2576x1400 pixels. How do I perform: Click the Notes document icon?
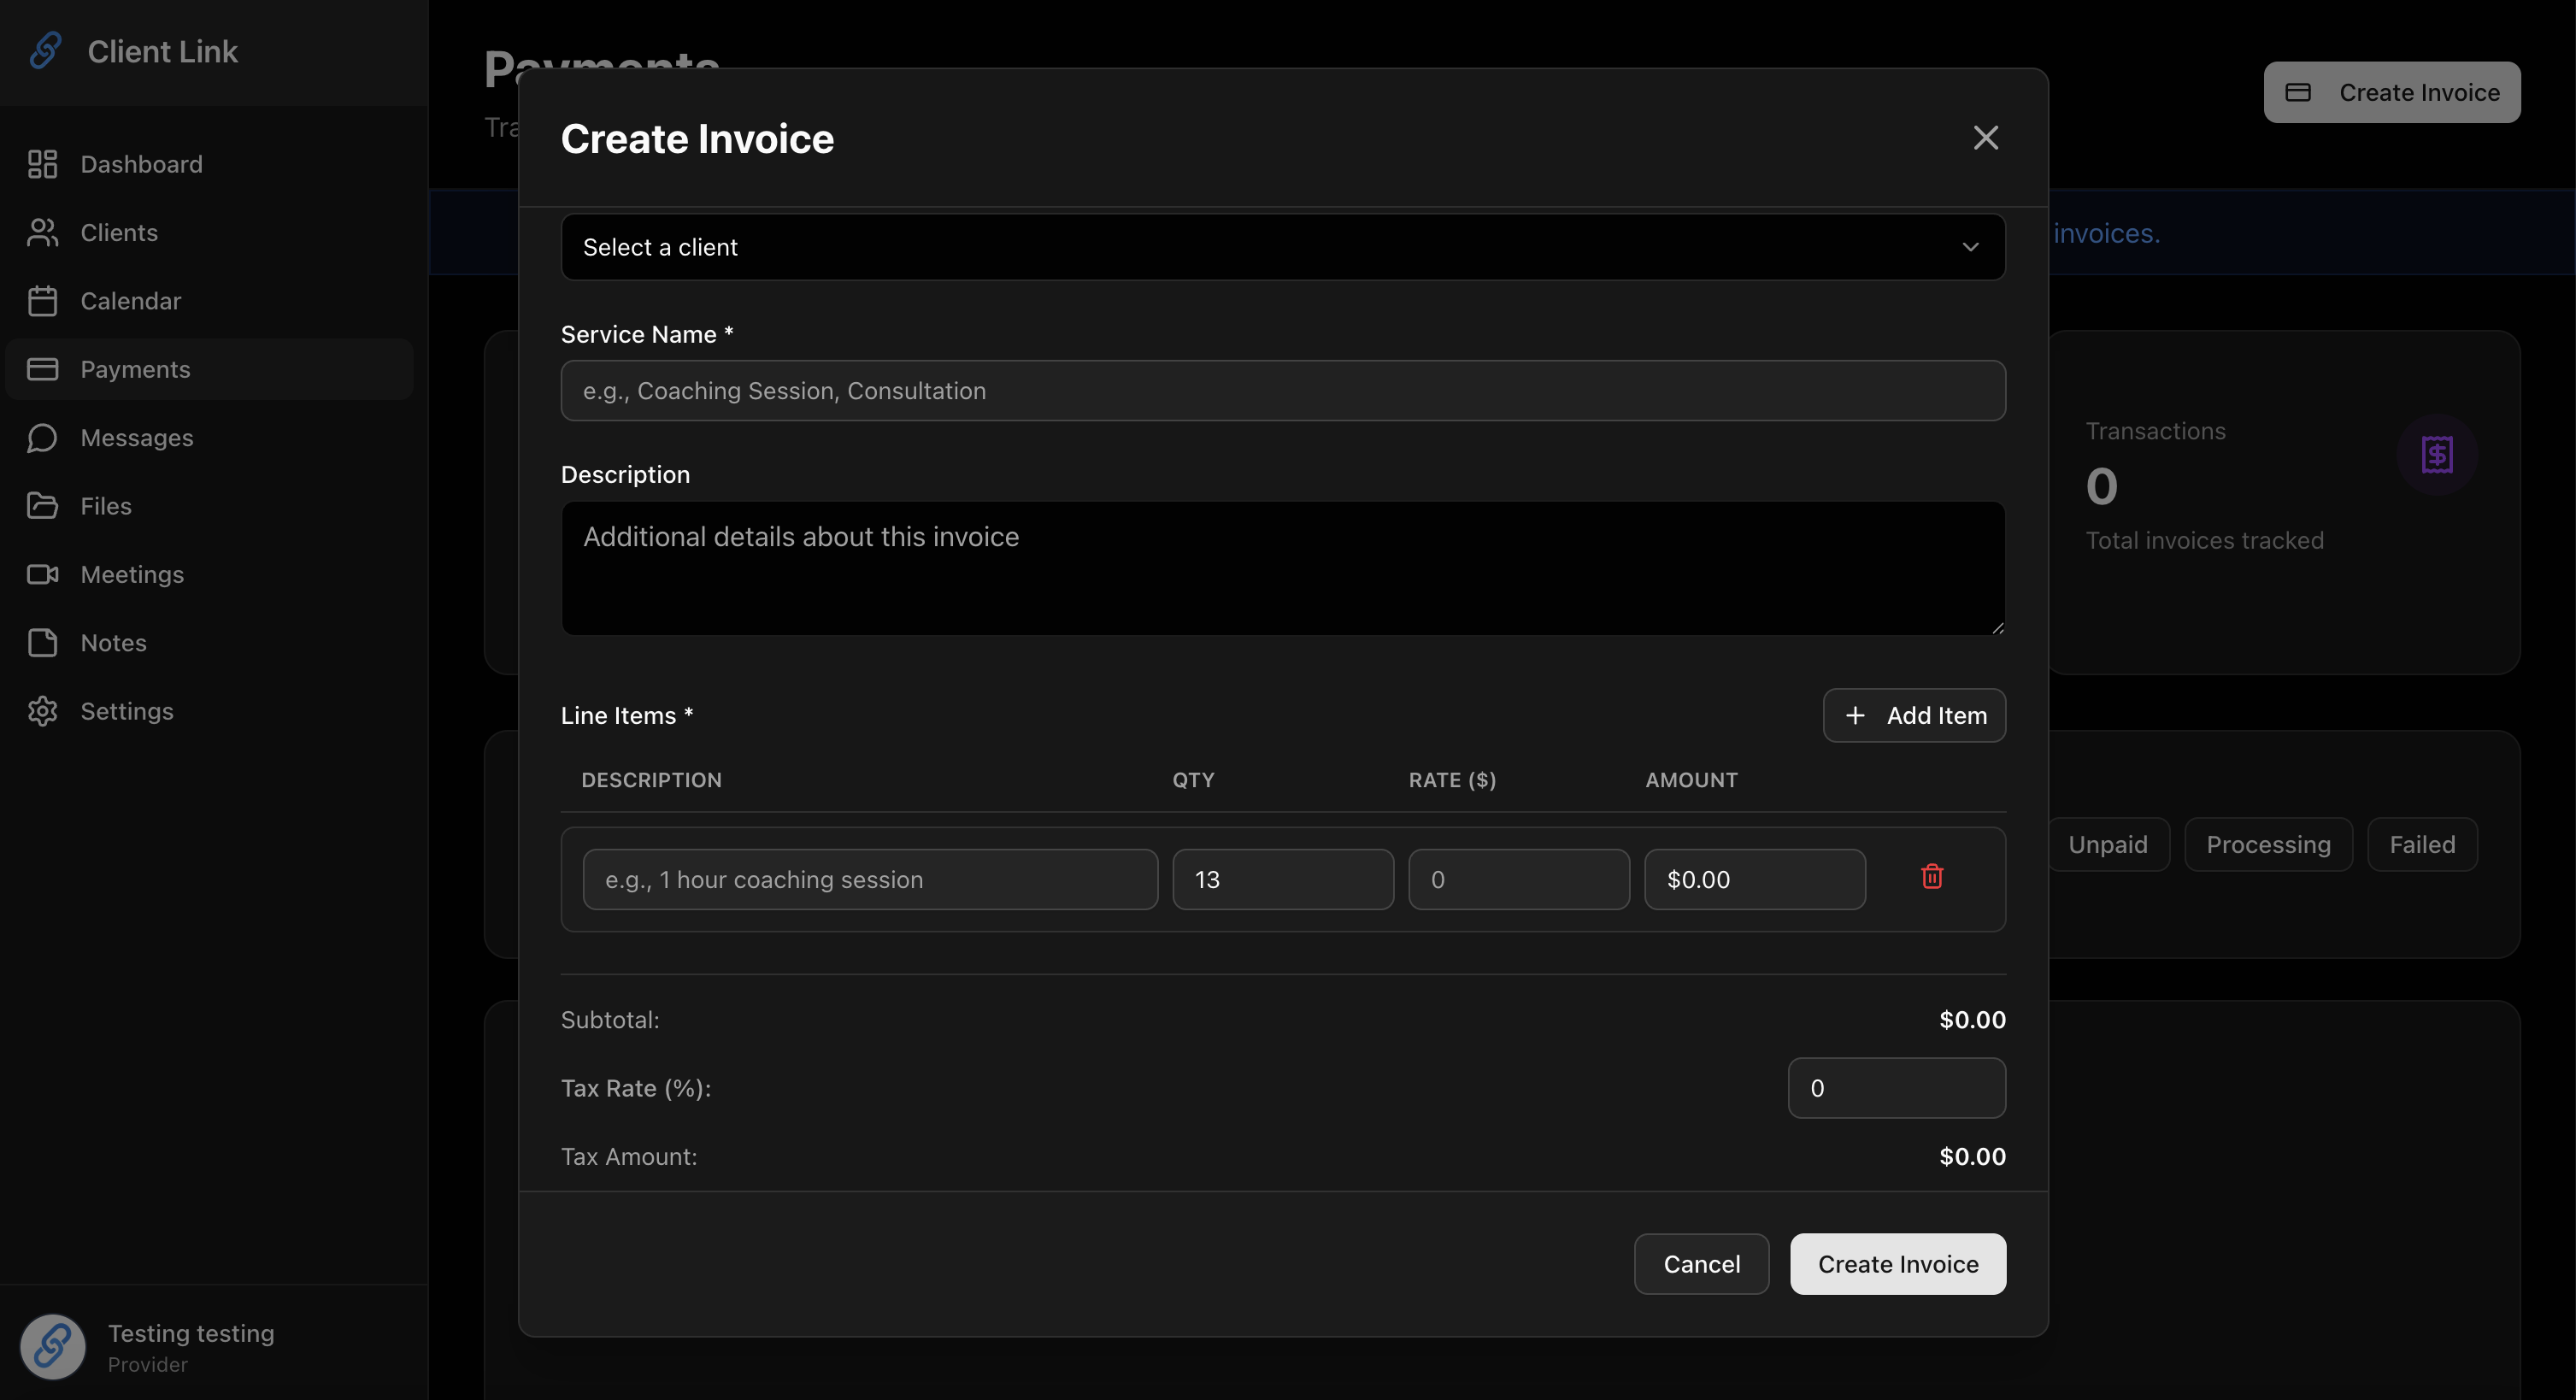(42, 643)
